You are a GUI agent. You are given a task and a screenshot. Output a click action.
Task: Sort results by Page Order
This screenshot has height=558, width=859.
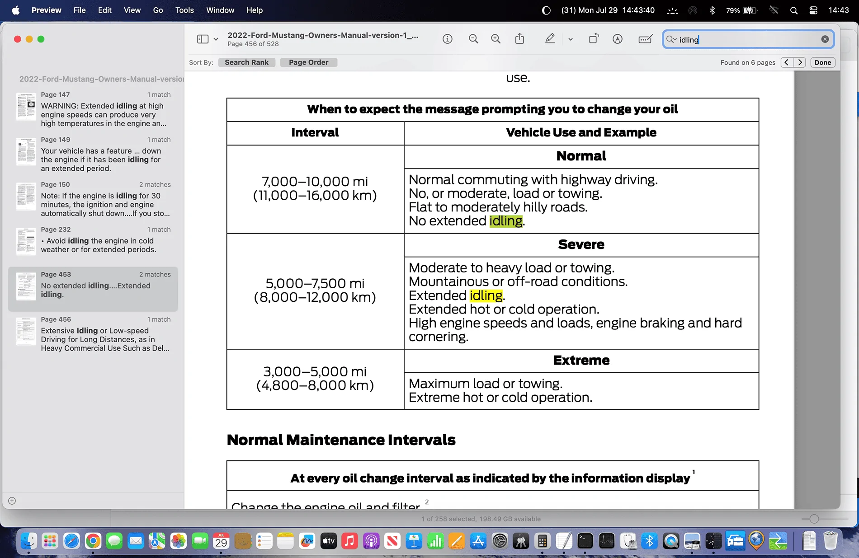point(309,62)
